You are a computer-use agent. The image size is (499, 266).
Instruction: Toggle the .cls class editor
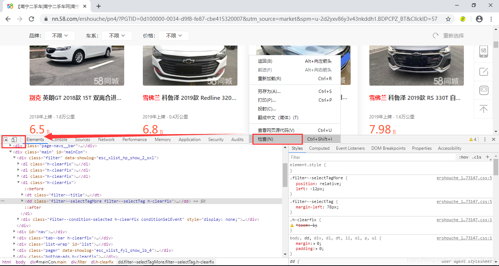pyautogui.click(x=477, y=157)
